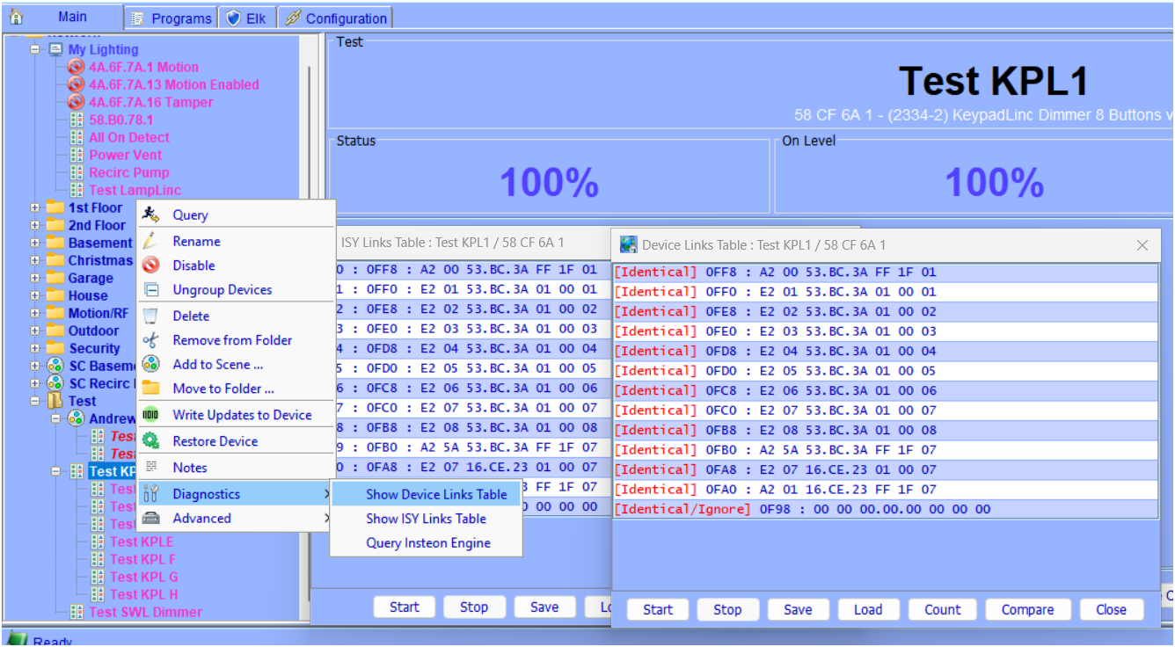Expand the 1st Floor folder
1175x647 pixels.
pyautogui.click(x=35, y=208)
